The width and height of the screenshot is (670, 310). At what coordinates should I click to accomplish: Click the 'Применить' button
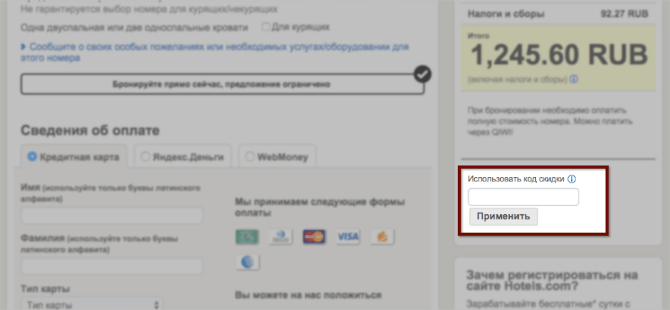click(x=503, y=216)
